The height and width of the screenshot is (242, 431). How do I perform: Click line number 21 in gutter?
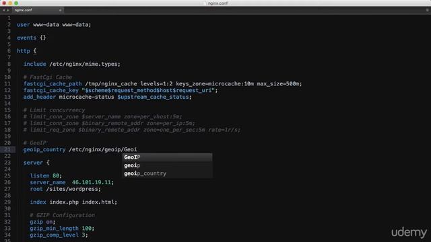point(7,149)
